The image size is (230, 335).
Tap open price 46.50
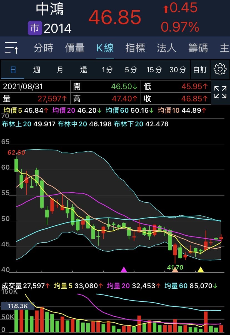(124, 86)
